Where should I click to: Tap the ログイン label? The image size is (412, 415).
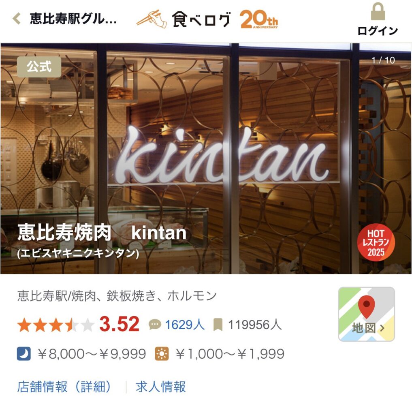pos(378,31)
